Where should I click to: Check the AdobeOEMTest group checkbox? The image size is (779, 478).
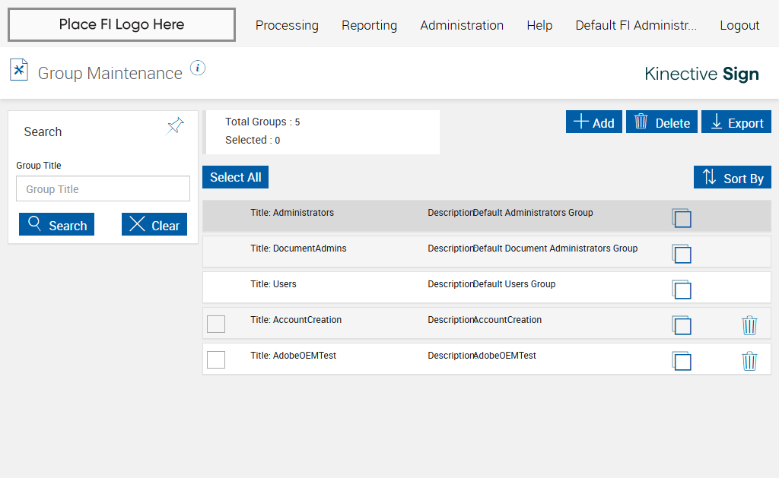(x=216, y=359)
